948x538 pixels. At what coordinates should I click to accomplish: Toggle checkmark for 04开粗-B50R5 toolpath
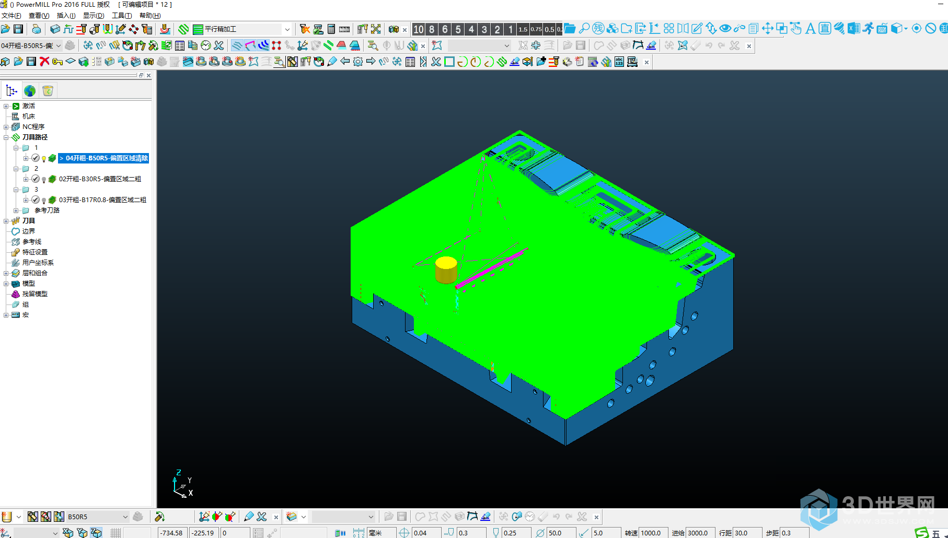coord(36,158)
